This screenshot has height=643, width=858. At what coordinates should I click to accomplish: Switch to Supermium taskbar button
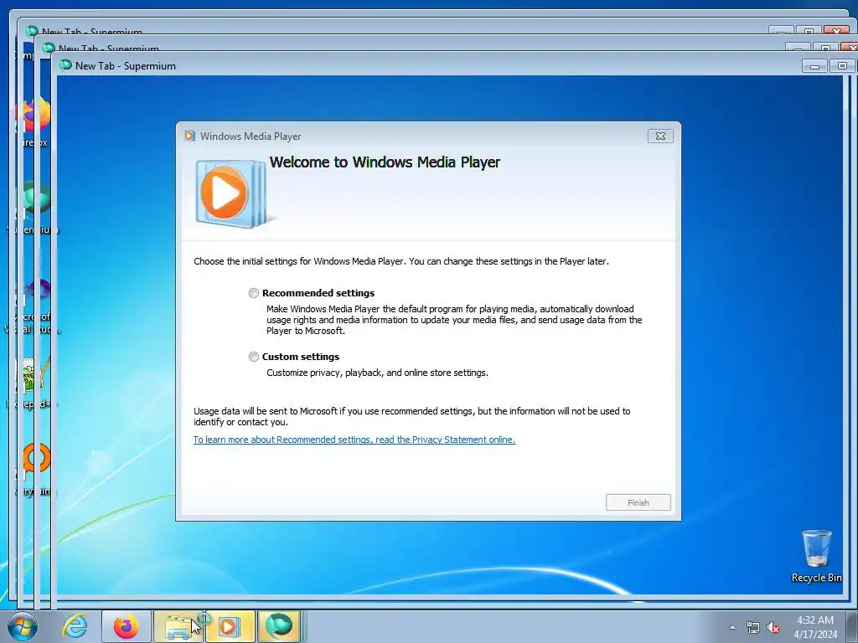point(280,626)
